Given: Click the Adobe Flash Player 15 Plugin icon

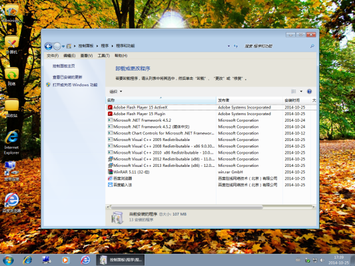Looking at the screenshot, I should (x=110, y=114).
